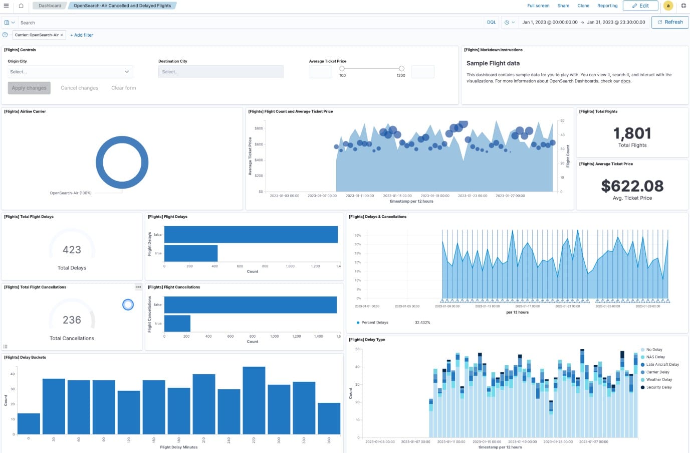Toggle Security Delay legend item
690x453 pixels.
point(659,387)
